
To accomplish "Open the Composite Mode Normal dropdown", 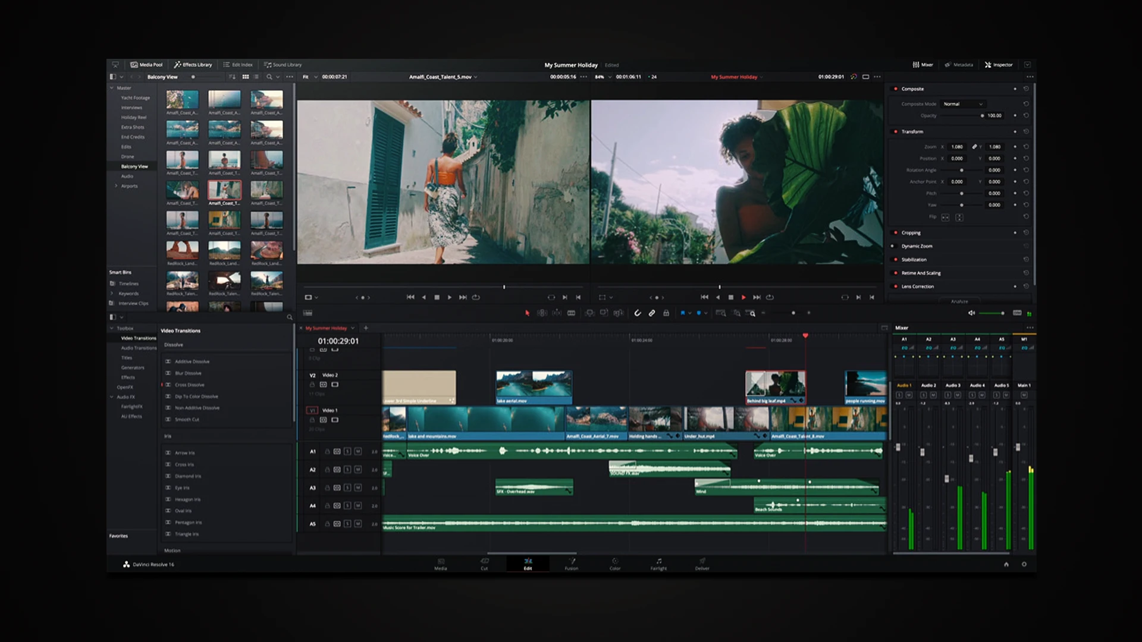I will 963,104.
